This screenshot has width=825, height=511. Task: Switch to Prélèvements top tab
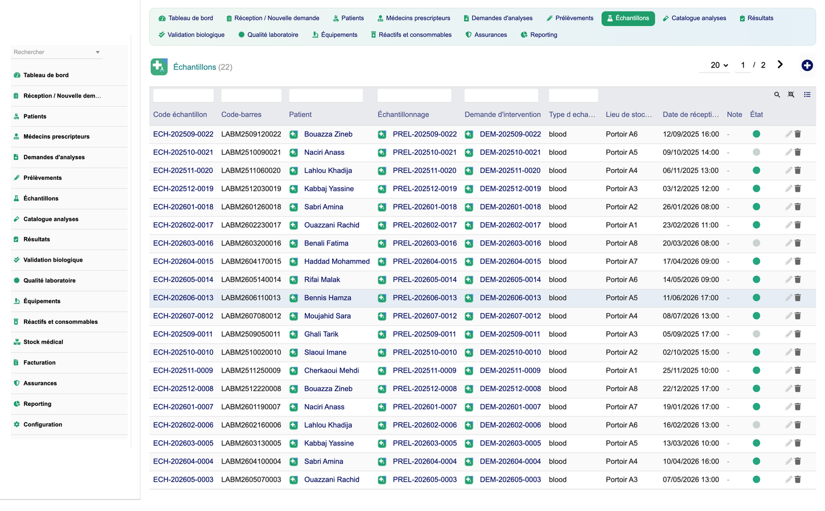pos(570,18)
